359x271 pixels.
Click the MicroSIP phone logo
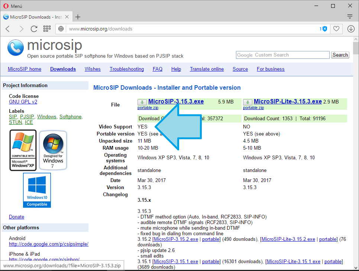pos(16,48)
